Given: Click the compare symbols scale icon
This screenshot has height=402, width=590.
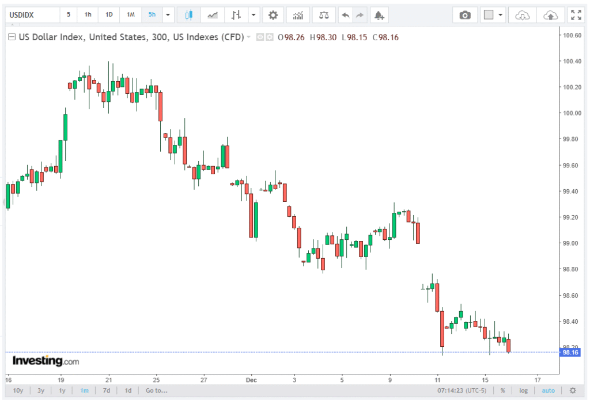Looking at the screenshot, I should pyautogui.click(x=324, y=15).
